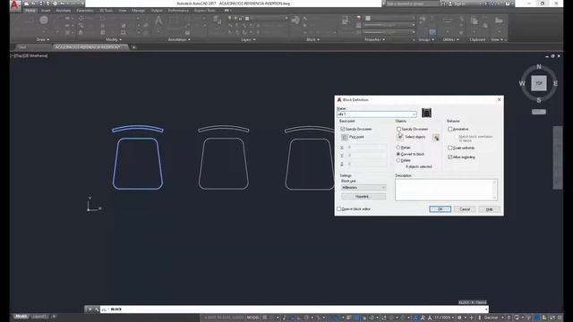Viewport: 573px width, 322px height.
Task: Uncheck Allow exploding checkbox
Action: [450, 157]
